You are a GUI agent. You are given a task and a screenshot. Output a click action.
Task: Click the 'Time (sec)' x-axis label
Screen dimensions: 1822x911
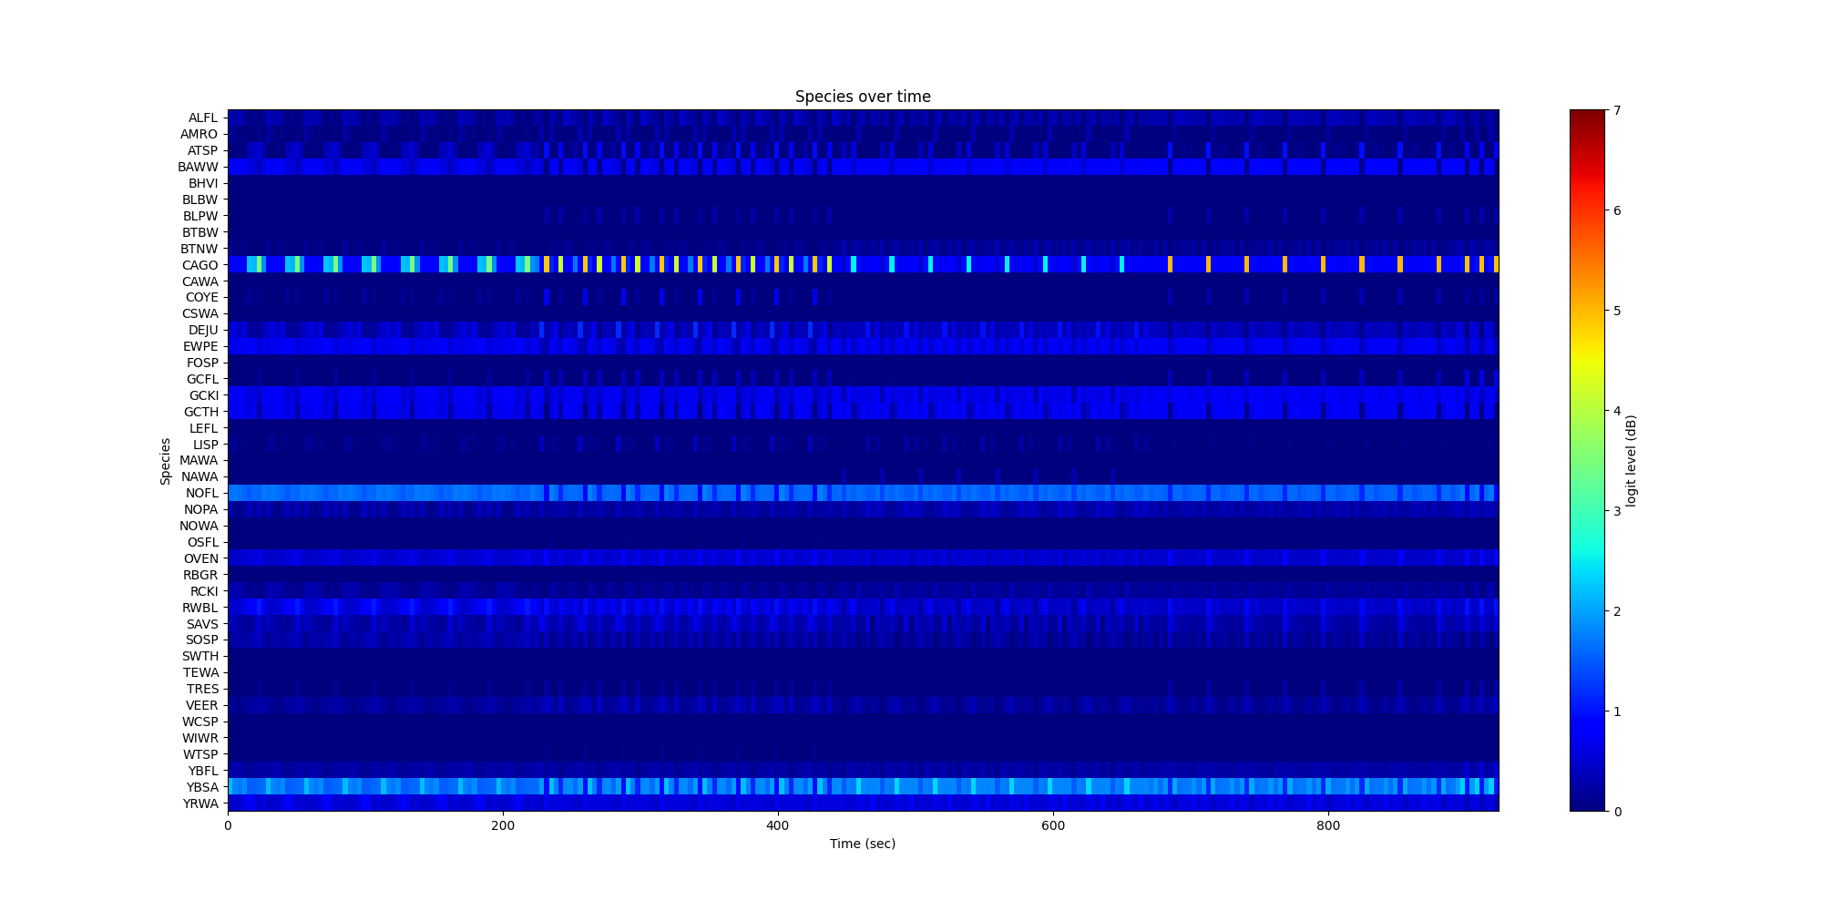pos(862,844)
